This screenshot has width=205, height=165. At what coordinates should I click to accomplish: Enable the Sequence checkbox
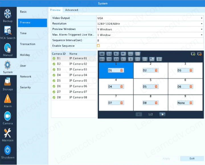pyautogui.click(x=98, y=46)
